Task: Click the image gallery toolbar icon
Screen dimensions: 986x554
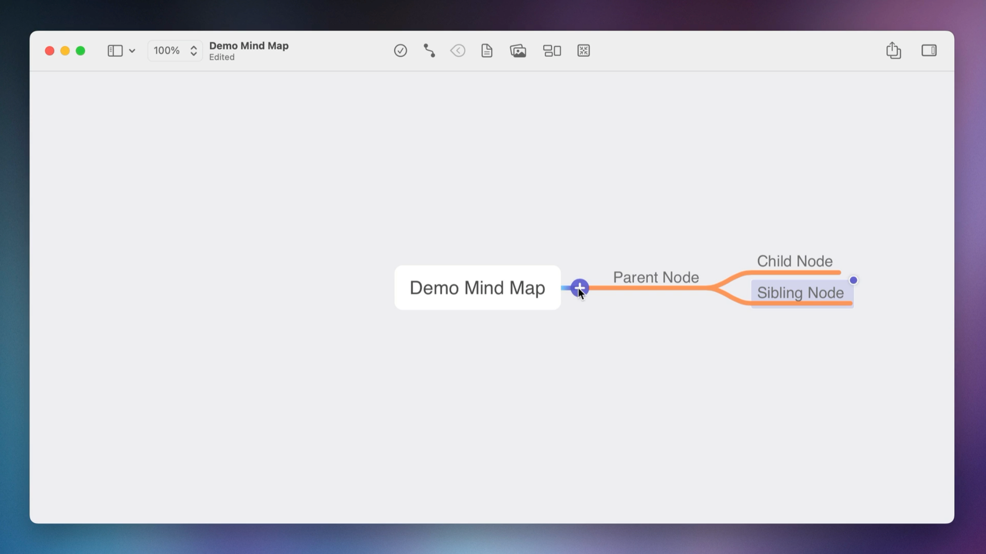Action: (518, 50)
